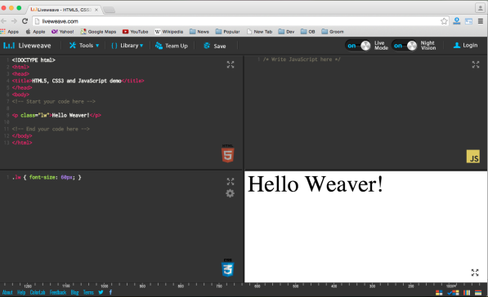Click the 'Hello Weaver!' preview text
The image size is (488, 297).
pos(315,184)
